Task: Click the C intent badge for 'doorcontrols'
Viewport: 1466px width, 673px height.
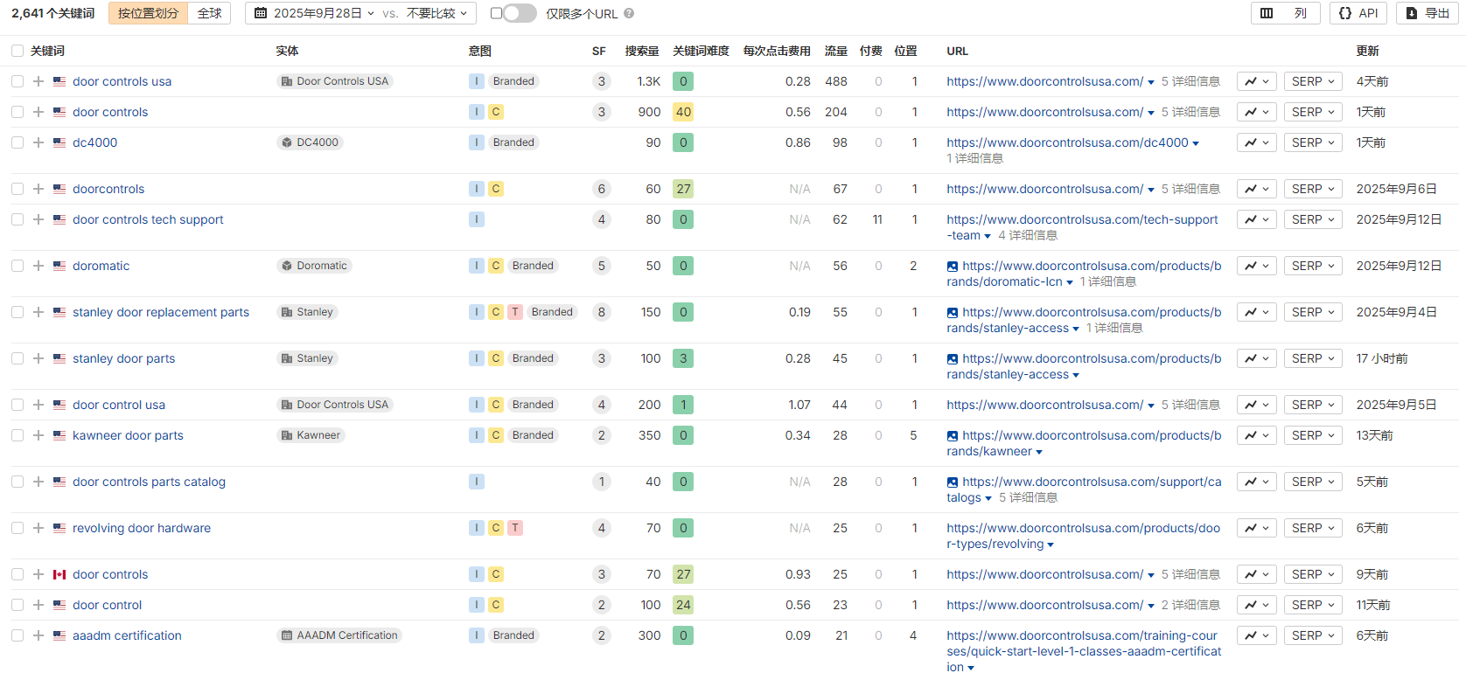Action: (x=496, y=189)
